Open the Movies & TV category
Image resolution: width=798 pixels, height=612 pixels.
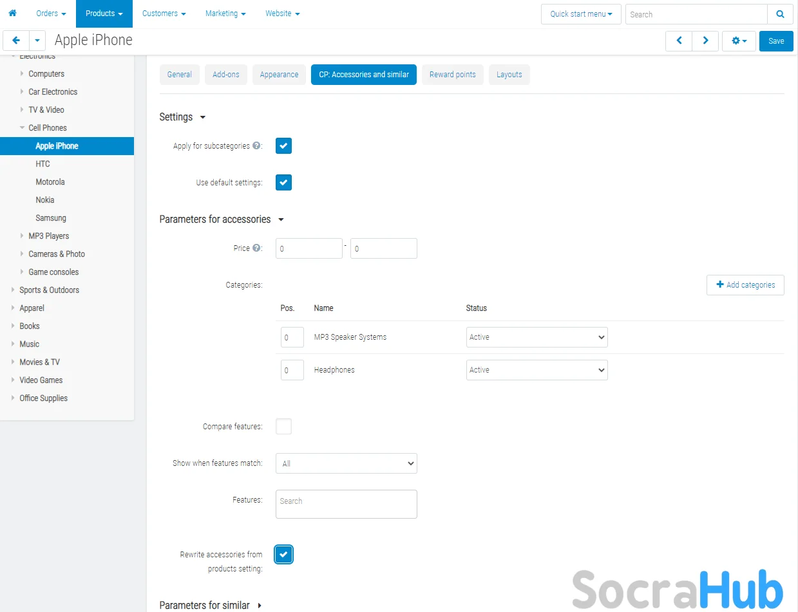40,362
